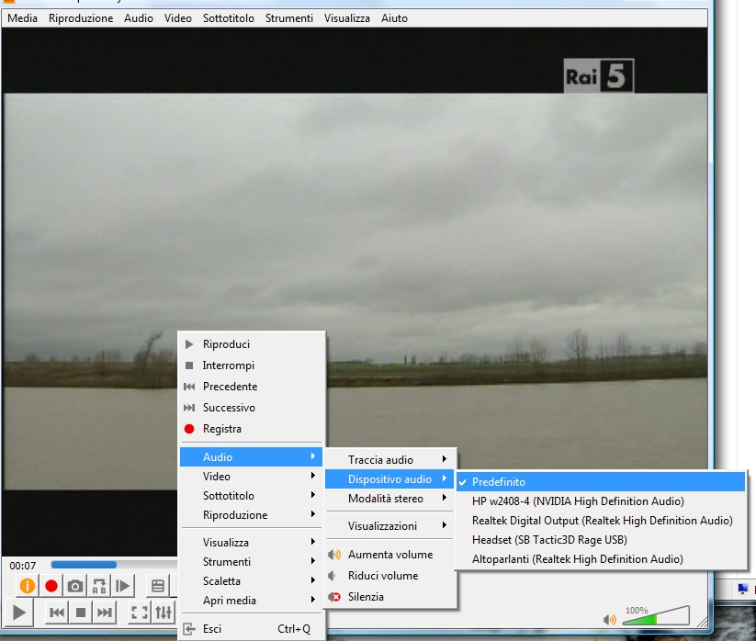Screen dimensions: 756x641
Task: Click Silenzia to mute audio
Action: (389, 597)
